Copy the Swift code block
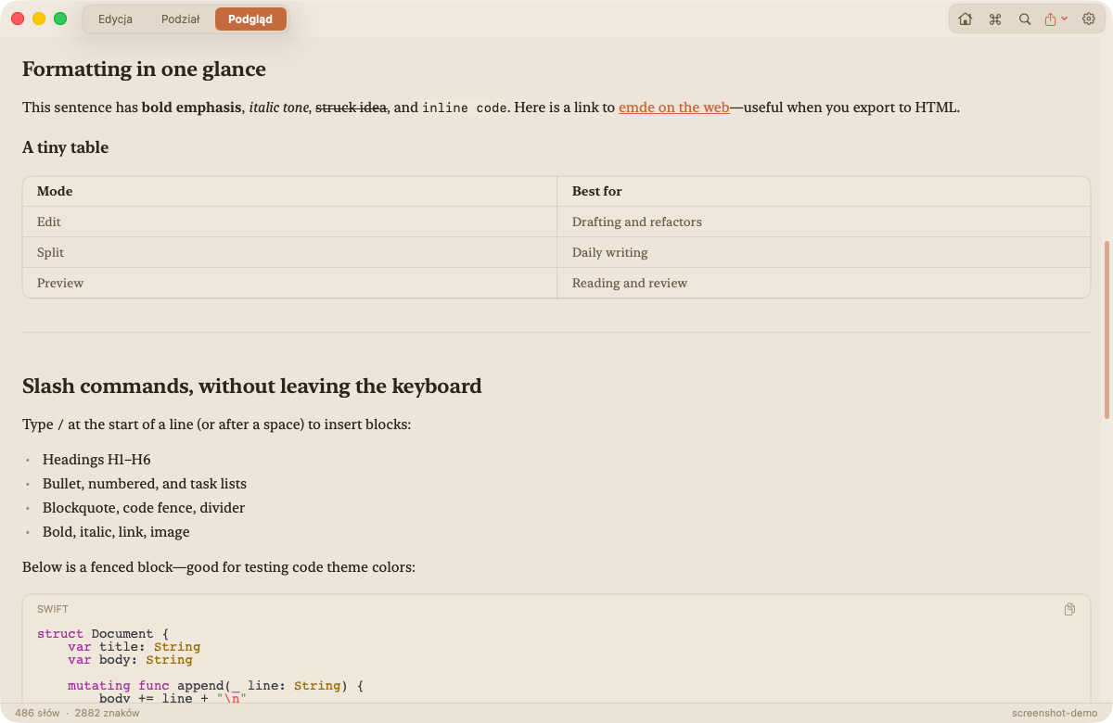The height and width of the screenshot is (723, 1113). click(x=1069, y=609)
